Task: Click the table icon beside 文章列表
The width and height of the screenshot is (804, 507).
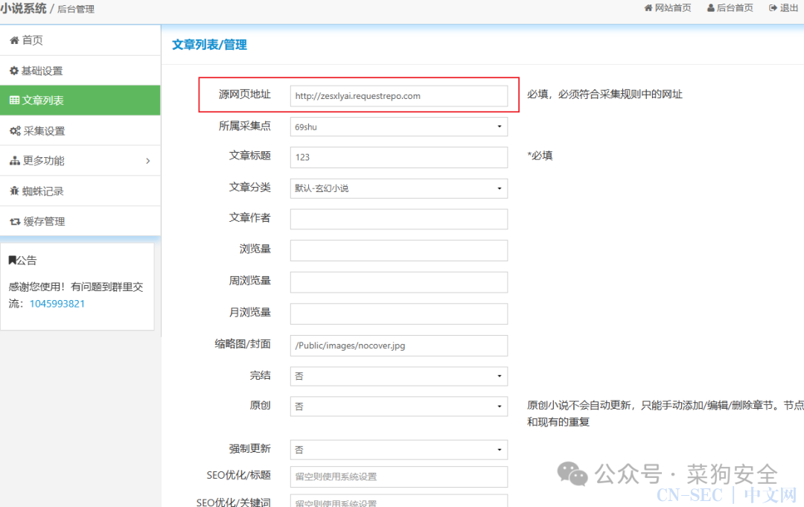Action: 14,101
